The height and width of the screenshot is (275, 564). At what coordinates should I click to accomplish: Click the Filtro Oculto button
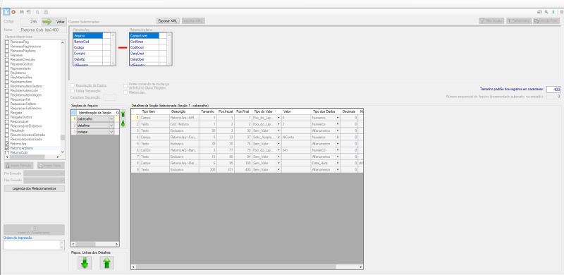point(491,21)
